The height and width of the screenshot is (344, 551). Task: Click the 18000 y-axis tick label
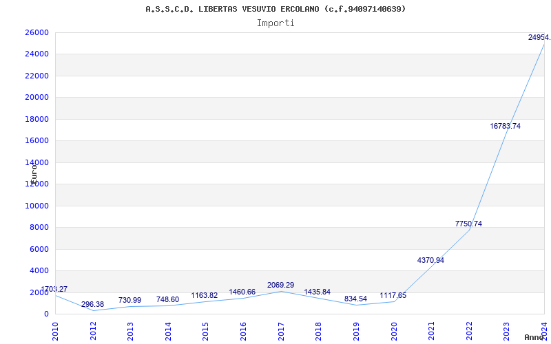(x=37, y=119)
